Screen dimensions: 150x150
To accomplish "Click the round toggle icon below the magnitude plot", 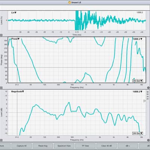I will coord(1,140).
